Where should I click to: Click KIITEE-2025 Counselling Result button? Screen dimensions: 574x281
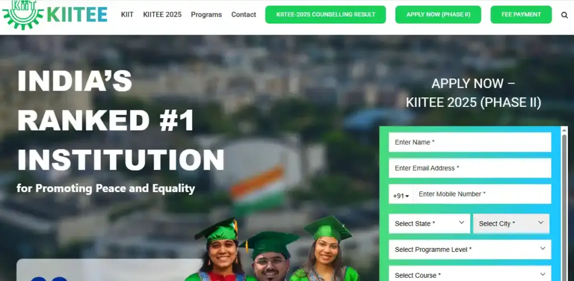click(x=326, y=15)
